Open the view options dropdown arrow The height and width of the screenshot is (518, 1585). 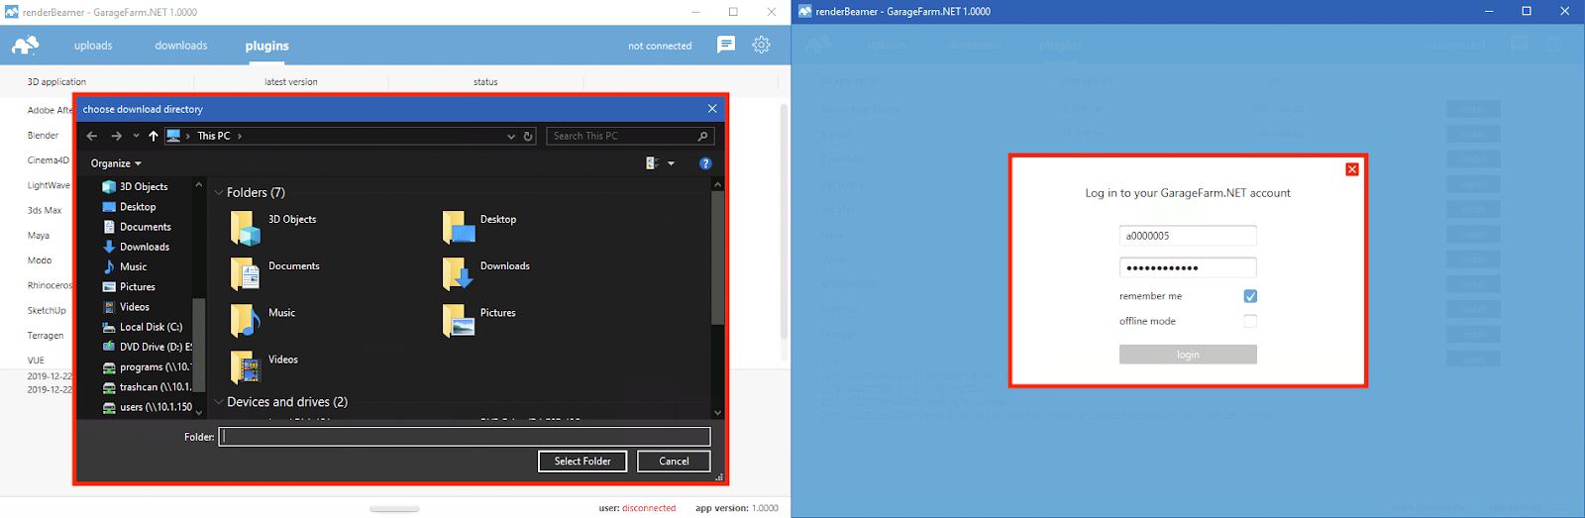click(x=672, y=163)
